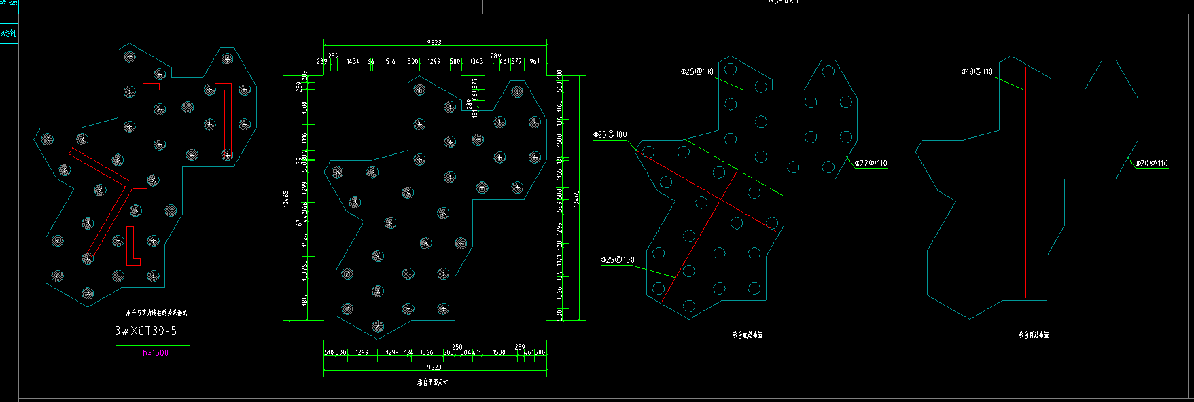
Task: Select the dashed green diagonal line
Action: 734,168
